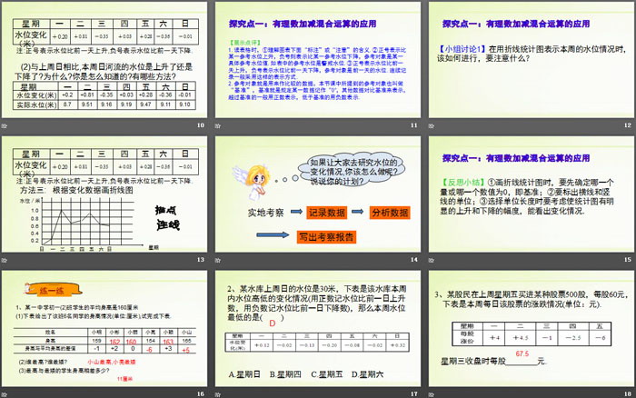The image size is (636, 398).
Task: Select slide 15 with 反思小结 summary
Action: [532, 194]
